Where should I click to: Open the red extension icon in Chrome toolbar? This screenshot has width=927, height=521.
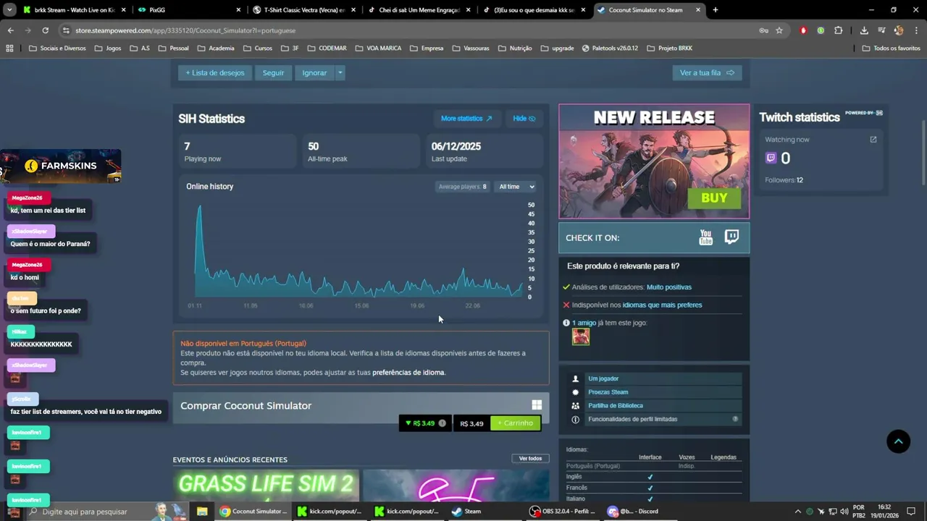803,30
